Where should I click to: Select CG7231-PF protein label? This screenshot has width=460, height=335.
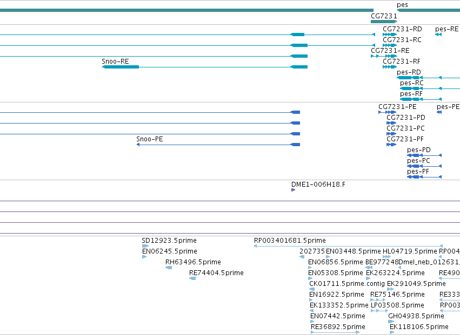[x=405, y=139]
